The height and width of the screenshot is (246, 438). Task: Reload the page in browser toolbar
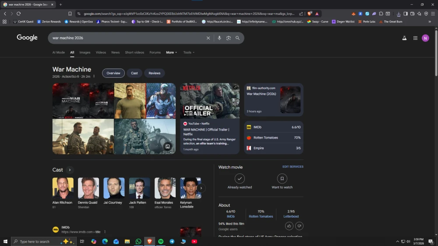tap(18, 14)
